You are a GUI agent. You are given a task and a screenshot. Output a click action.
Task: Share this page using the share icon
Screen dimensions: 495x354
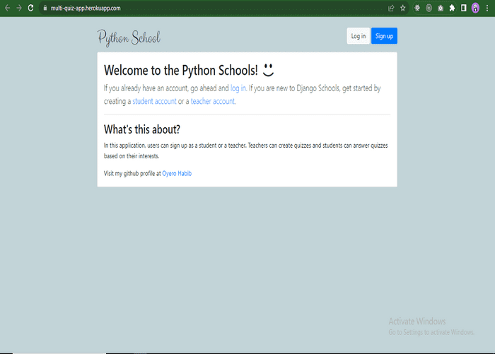391,8
